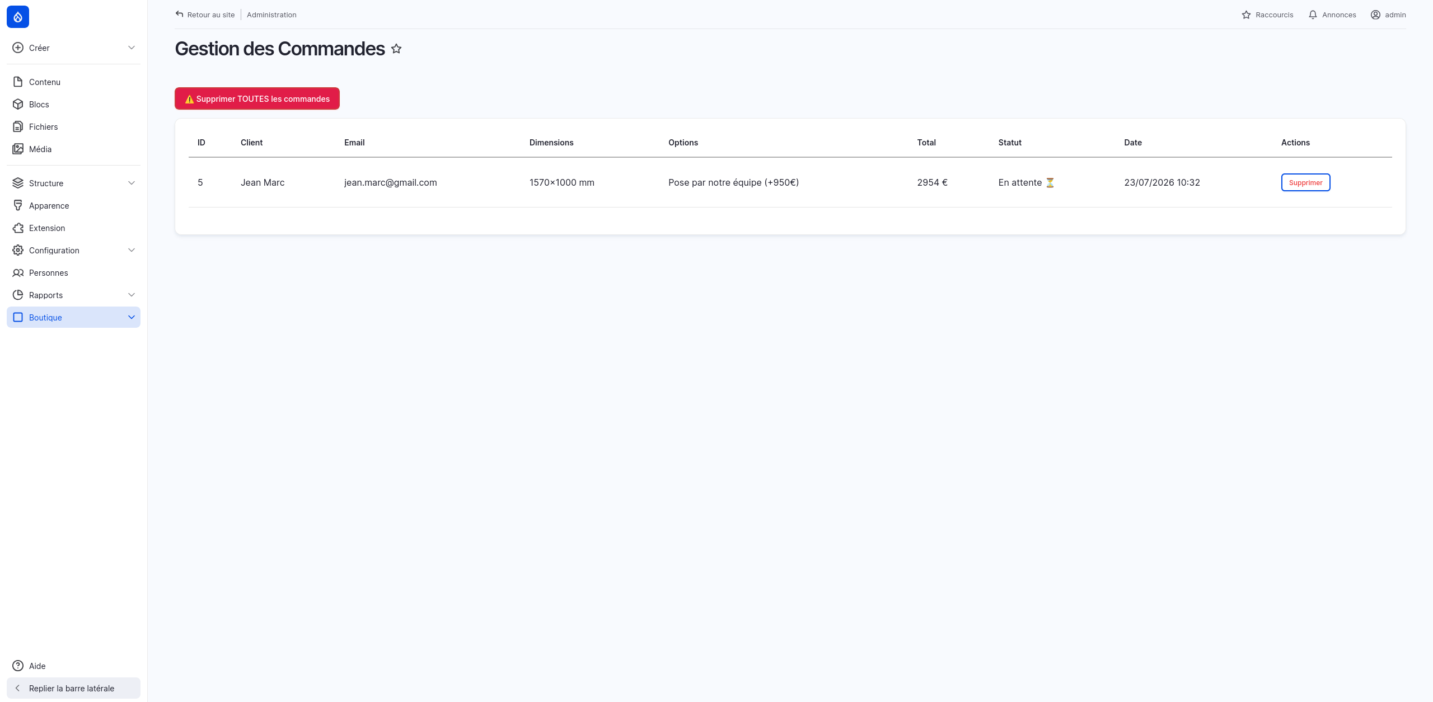Image resolution: width=1433 pixels, height=702 pixels.
Task: Click the Pose par notre équipe option
Action: [x=733, y=182]
